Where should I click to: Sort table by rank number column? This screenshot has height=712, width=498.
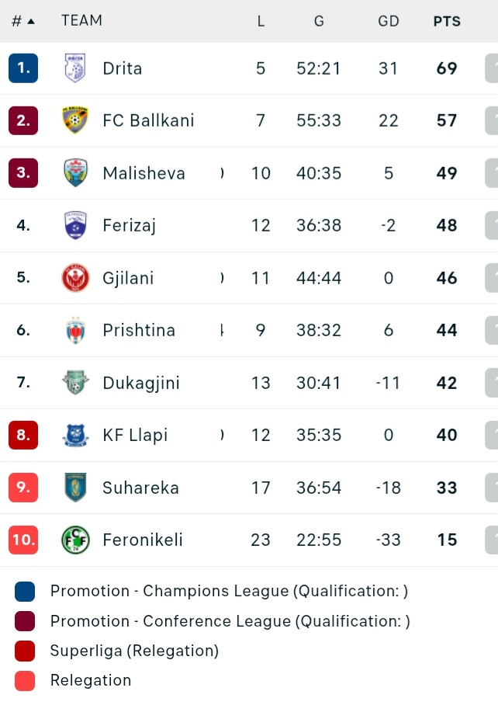23,21
